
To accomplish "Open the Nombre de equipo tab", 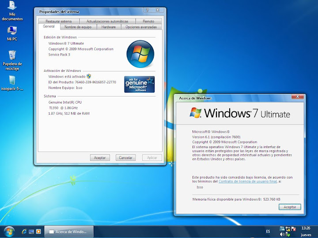I will 78,27.
